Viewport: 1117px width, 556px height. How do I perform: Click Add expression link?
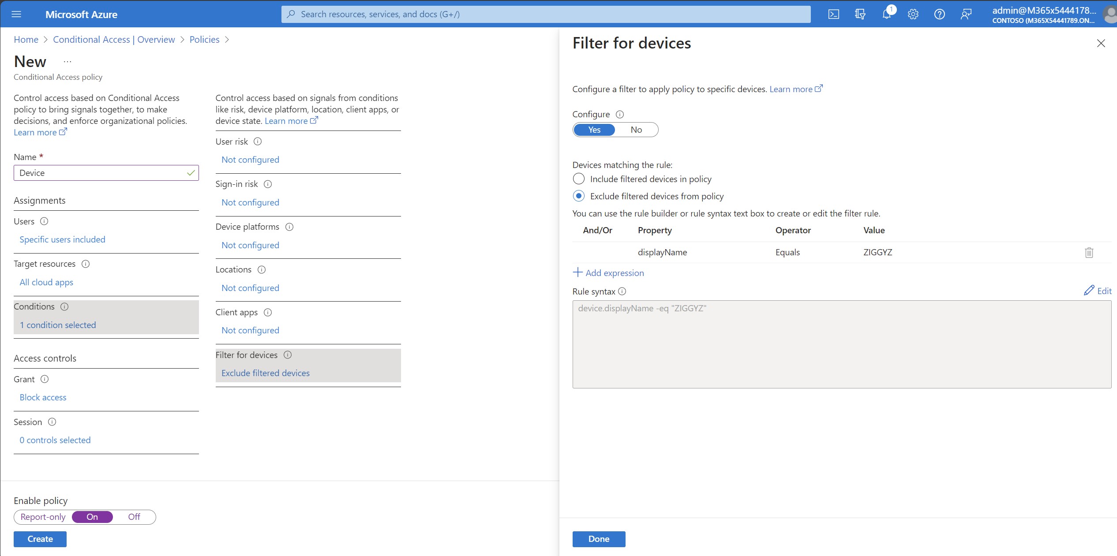(608, 273)
